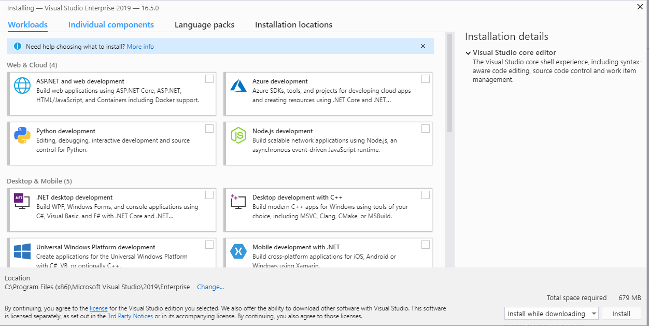Click the Universal Windows Platform logo icon
Viewport: 649px width, 326px height.
click(x=22, y=251)
